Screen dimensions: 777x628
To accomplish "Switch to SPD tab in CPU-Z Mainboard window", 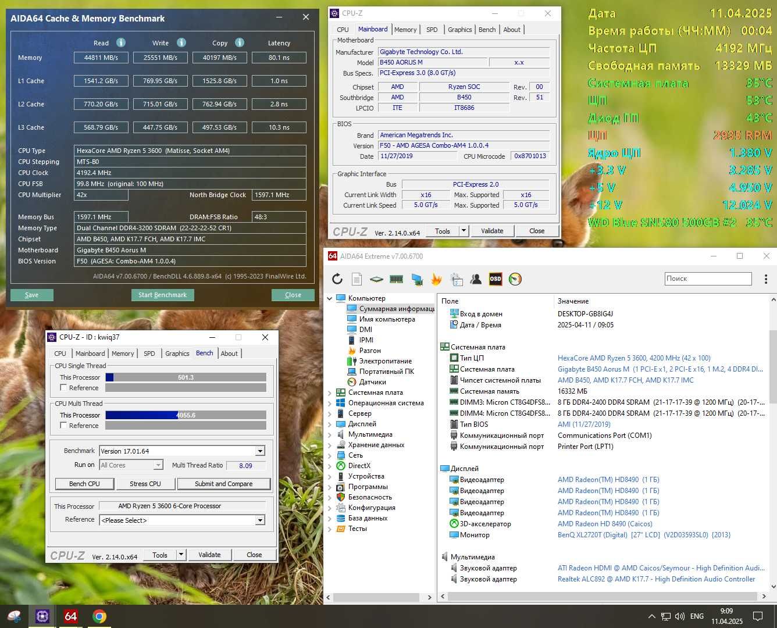I will coord(432,30).
